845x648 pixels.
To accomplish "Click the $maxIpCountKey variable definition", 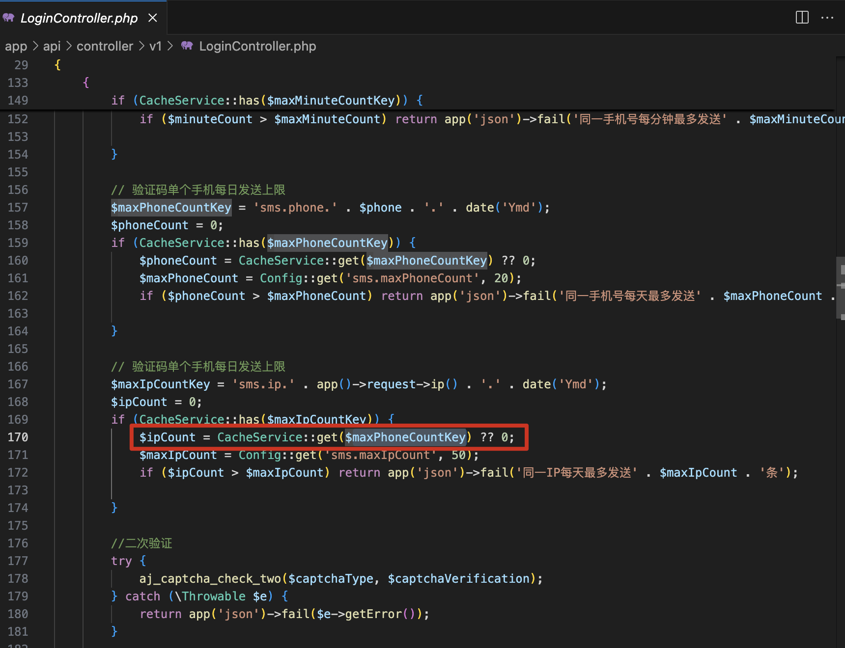I will pyautogui.click(x=161, y=384).
